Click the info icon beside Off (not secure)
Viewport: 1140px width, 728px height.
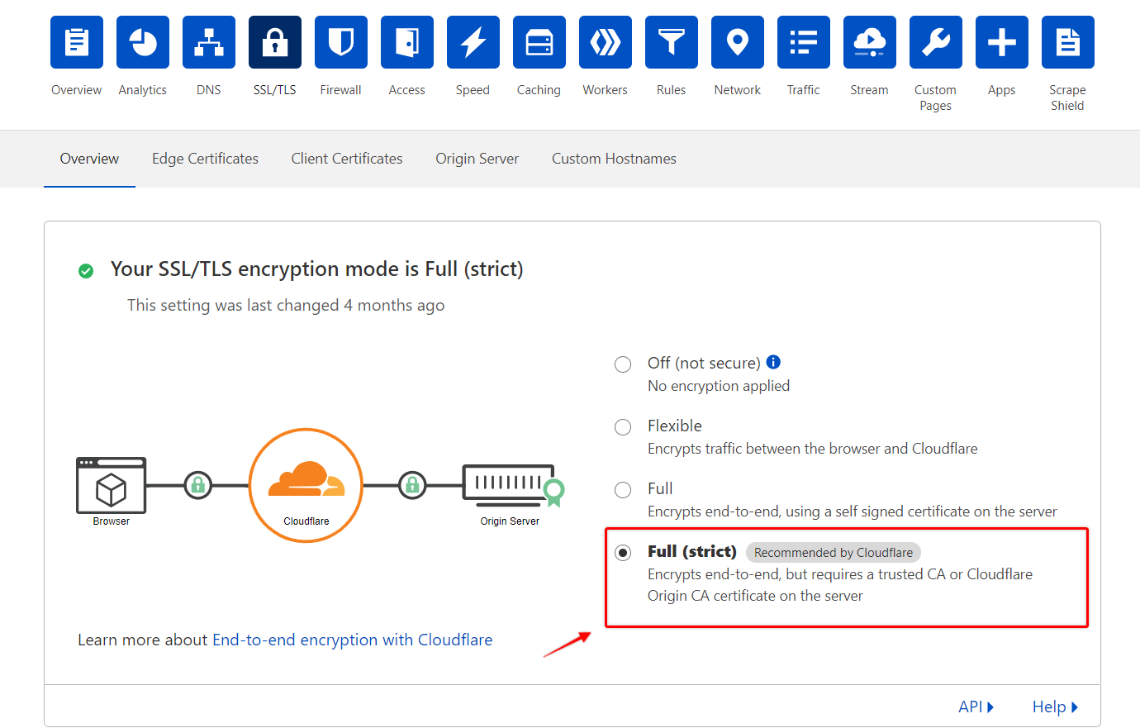tap(773, 362)
